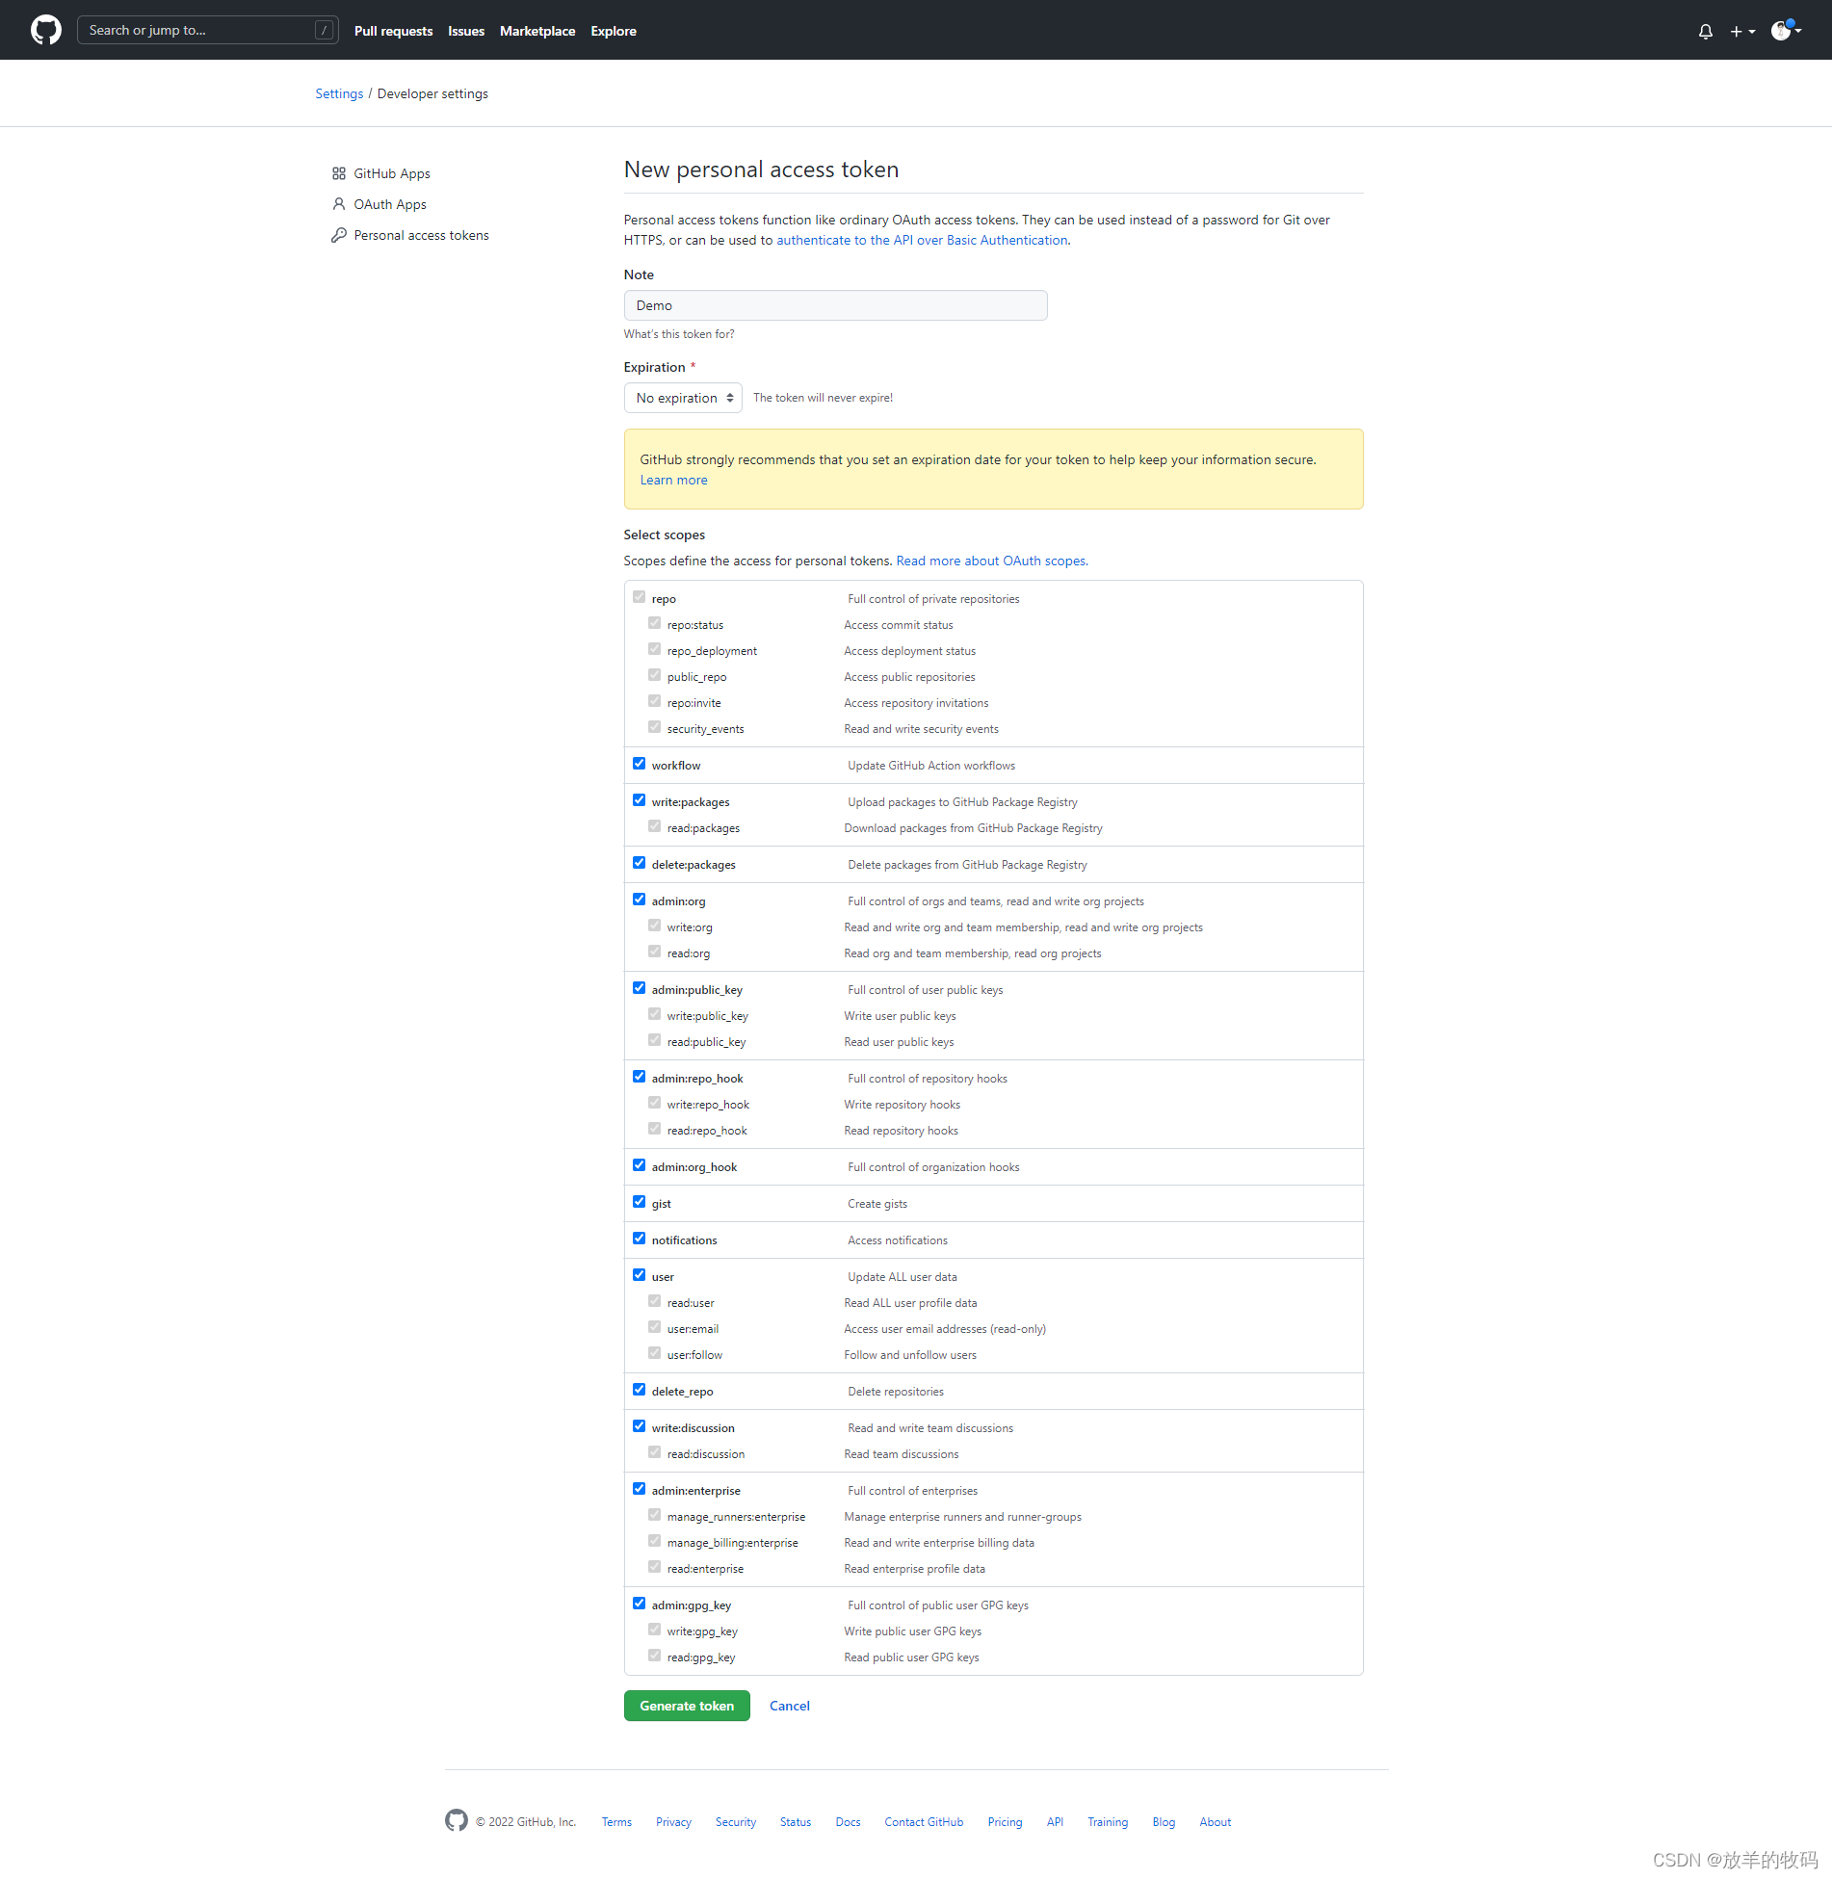The image size is (1832, 1879).
Task: Click the read:enterprise sub-scope checkbox
Action: (x=655, y=1567)
